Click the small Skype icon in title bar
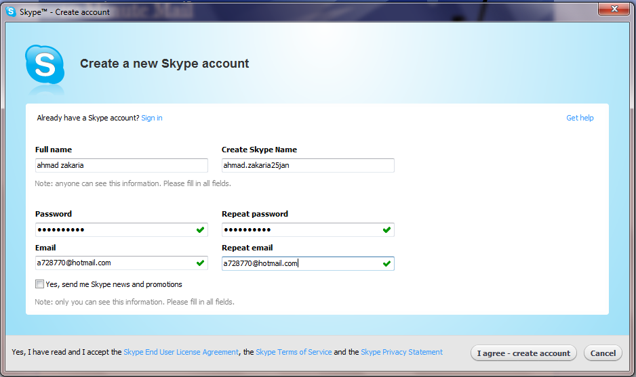 click(11, 12)
